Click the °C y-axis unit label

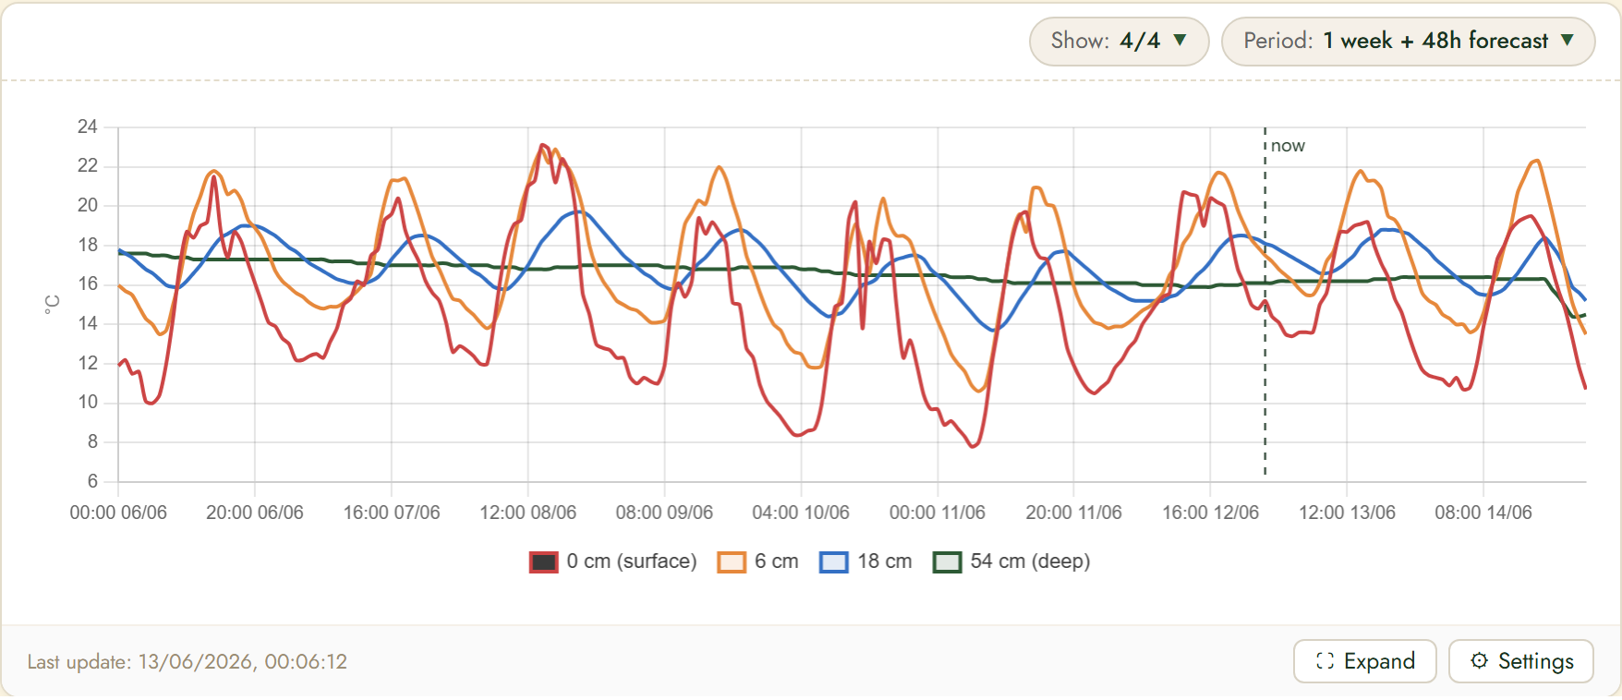click(52, 305)
